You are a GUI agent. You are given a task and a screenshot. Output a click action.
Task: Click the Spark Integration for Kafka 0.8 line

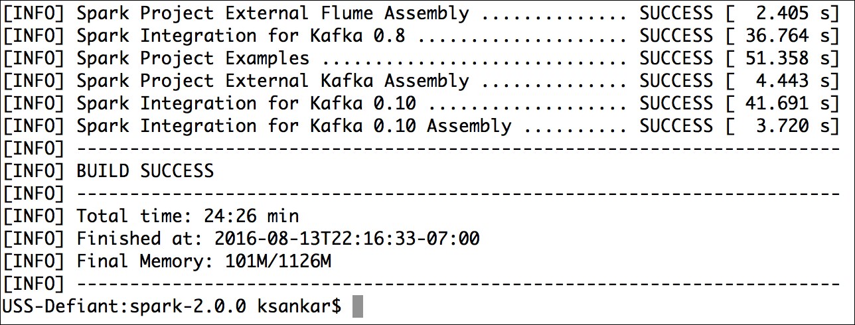coord(421,36)
